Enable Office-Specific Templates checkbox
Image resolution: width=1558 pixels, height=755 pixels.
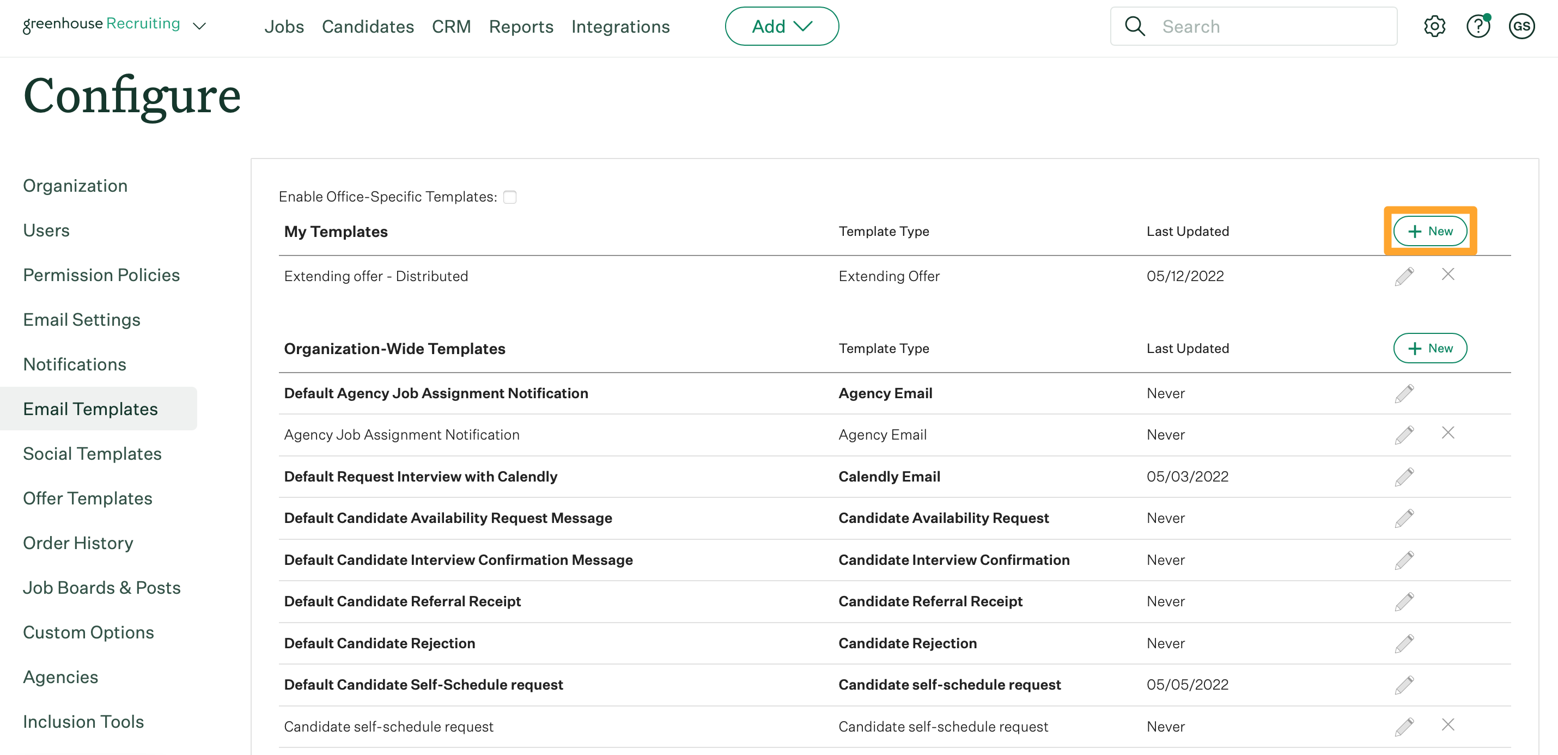click(x=510, y=197)
